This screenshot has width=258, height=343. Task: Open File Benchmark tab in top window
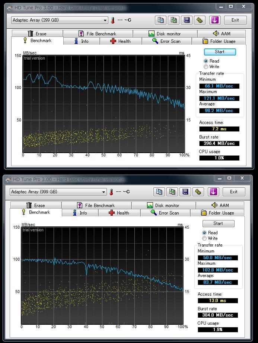[x=98, y=34]
